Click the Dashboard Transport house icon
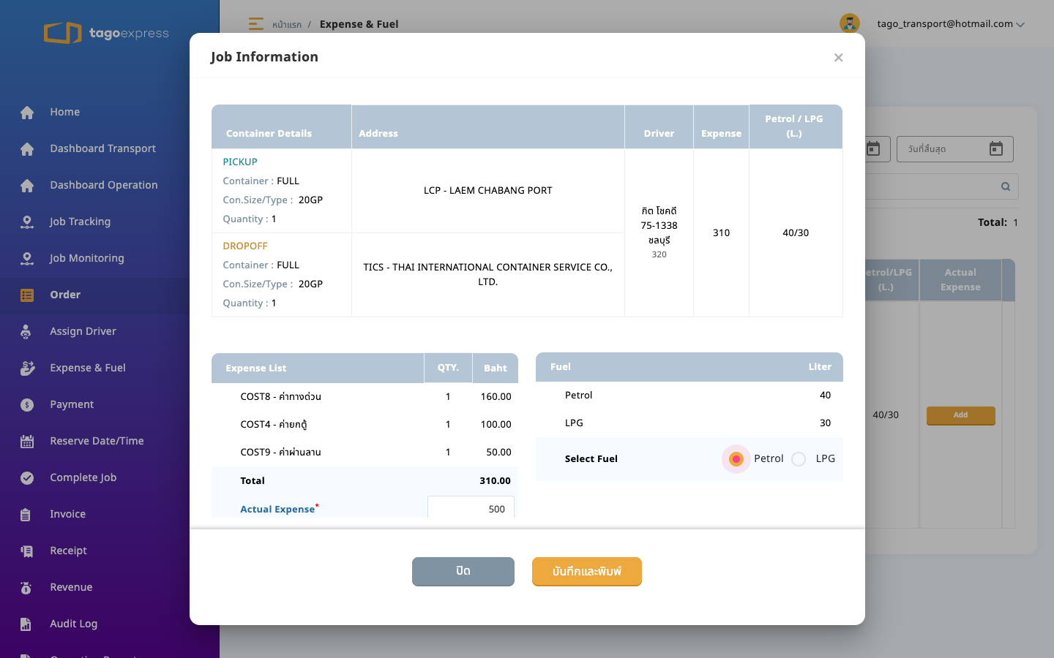This screenshot has height=658, width=1054. click(27, 148)
